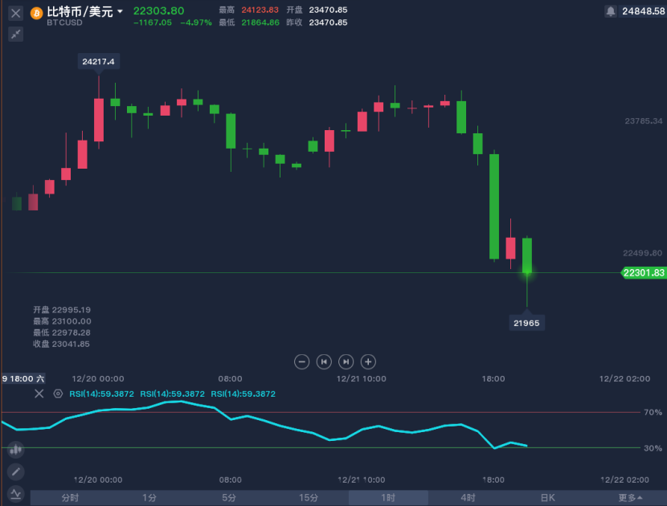This screenshot has height=506, width=667.
Task: Click the current price tag 22301.83
Action: 643,273
